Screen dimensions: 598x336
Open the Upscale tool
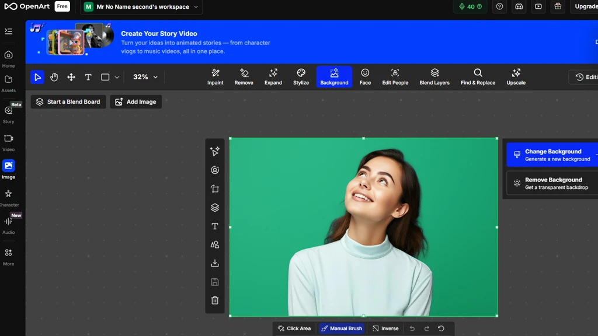(x=516, y=76)
